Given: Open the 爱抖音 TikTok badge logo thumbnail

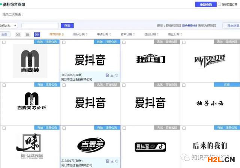Looking at the screenshot, I should tap(150, 147).
